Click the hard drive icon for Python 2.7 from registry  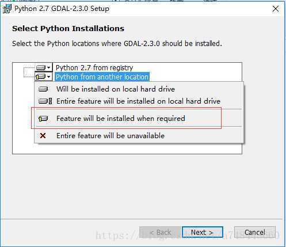tap(41, 67)
